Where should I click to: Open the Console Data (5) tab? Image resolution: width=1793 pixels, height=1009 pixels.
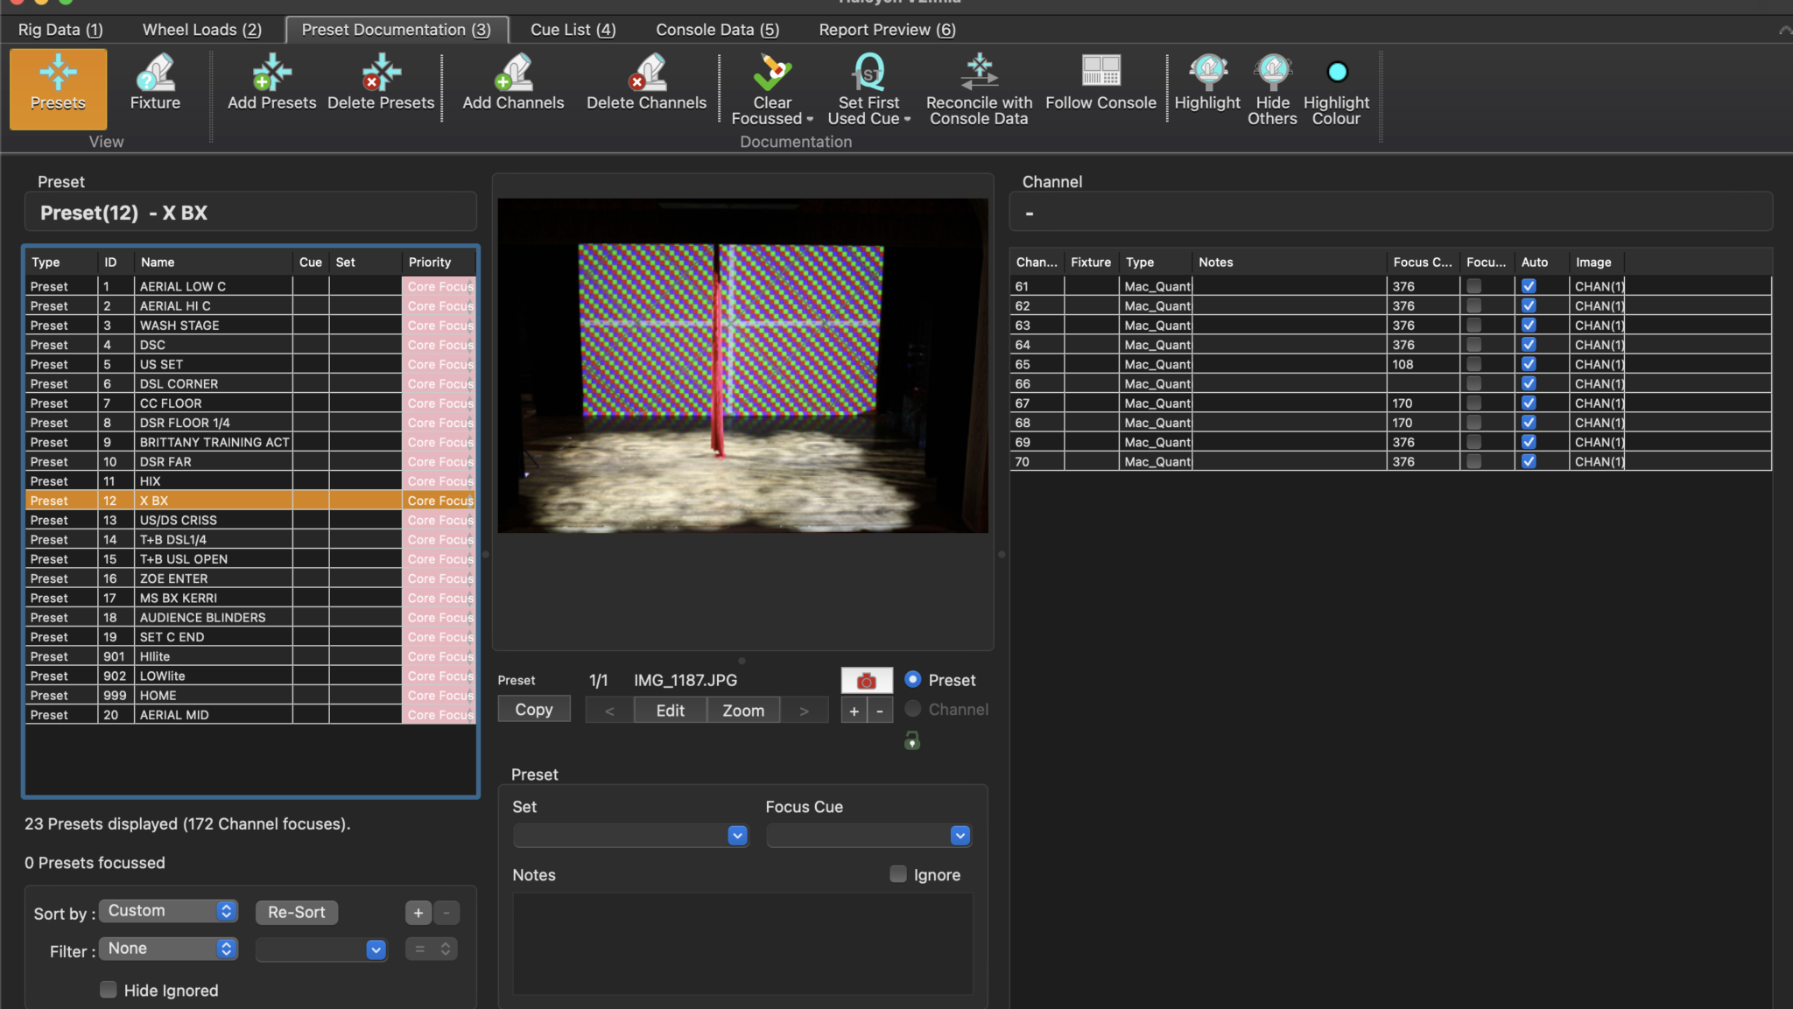coord(717,30)
